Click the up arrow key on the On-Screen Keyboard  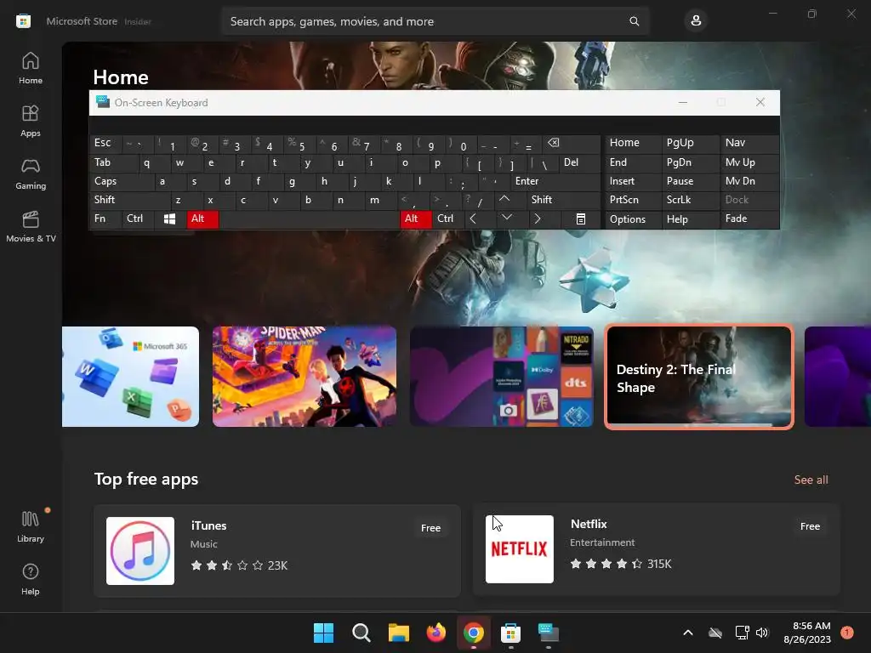[x=504, y=199]
